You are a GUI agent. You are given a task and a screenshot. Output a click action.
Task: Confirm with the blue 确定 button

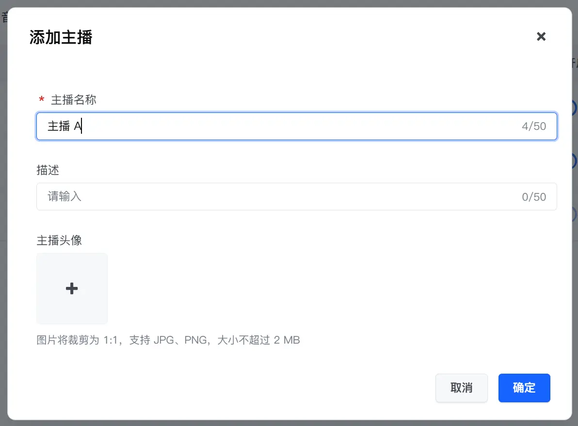click(524, 388)
